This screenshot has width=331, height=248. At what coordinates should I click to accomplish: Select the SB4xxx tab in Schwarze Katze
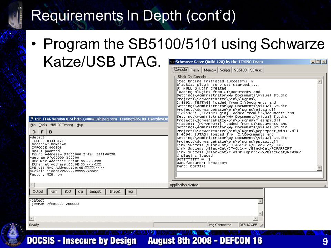pos(256,70)
